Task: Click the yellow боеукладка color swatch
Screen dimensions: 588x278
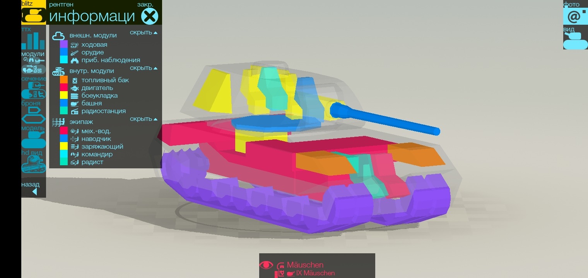Action: coord(64,95)
